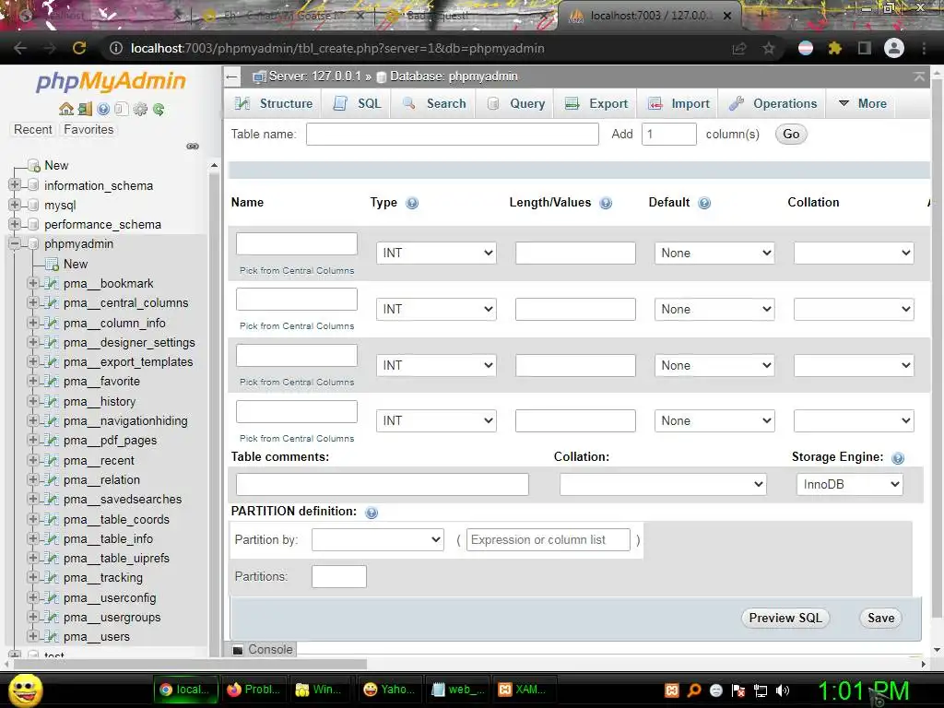944x708 pixels.
Task: Click the share page icon in address bar
Action: coord(739,48)
